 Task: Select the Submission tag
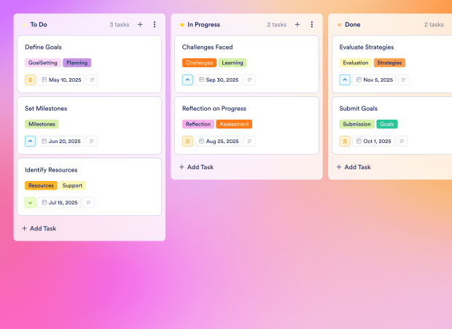357,124
